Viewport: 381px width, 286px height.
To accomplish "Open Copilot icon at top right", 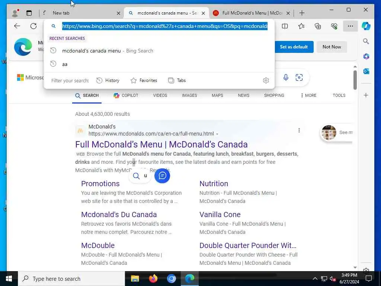I will pos(366,26).
